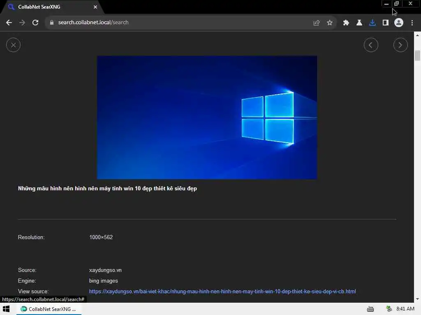Click the scrollbar up arrow
421x315 pixels.
417,35
